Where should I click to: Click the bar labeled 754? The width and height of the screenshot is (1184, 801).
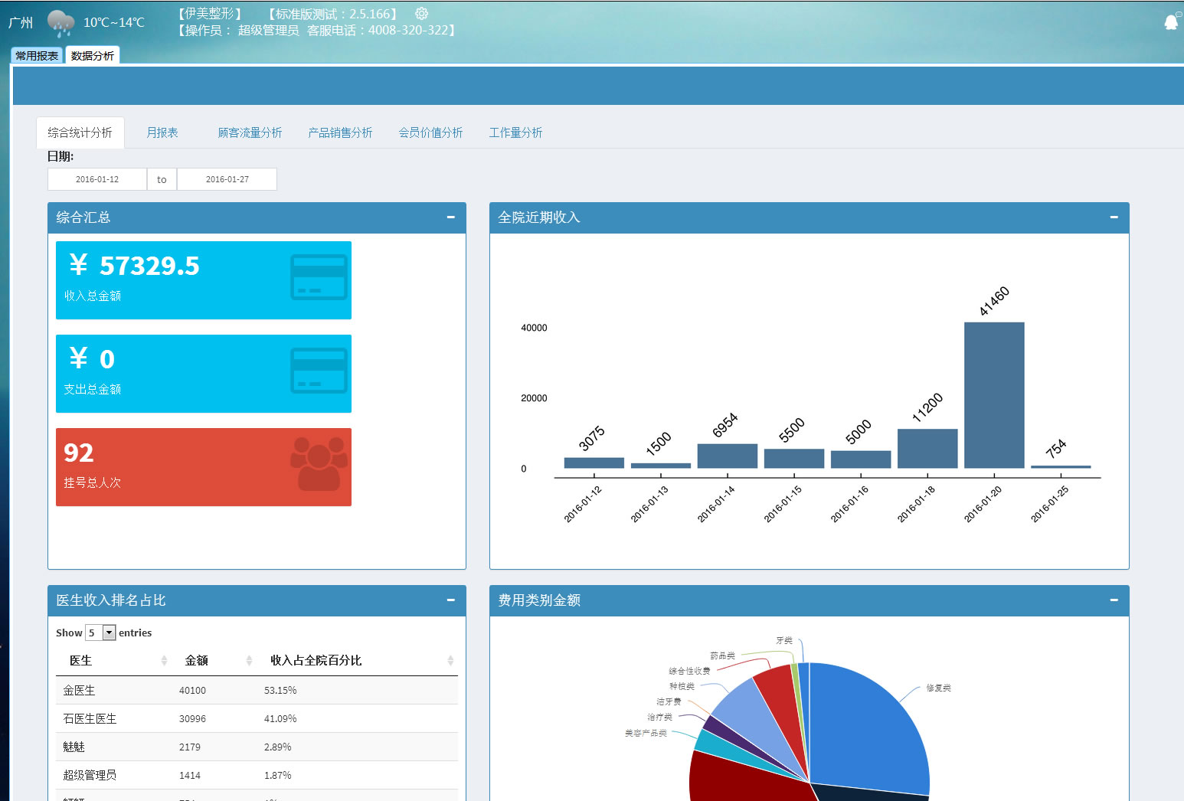click(x=1061, y=466)
